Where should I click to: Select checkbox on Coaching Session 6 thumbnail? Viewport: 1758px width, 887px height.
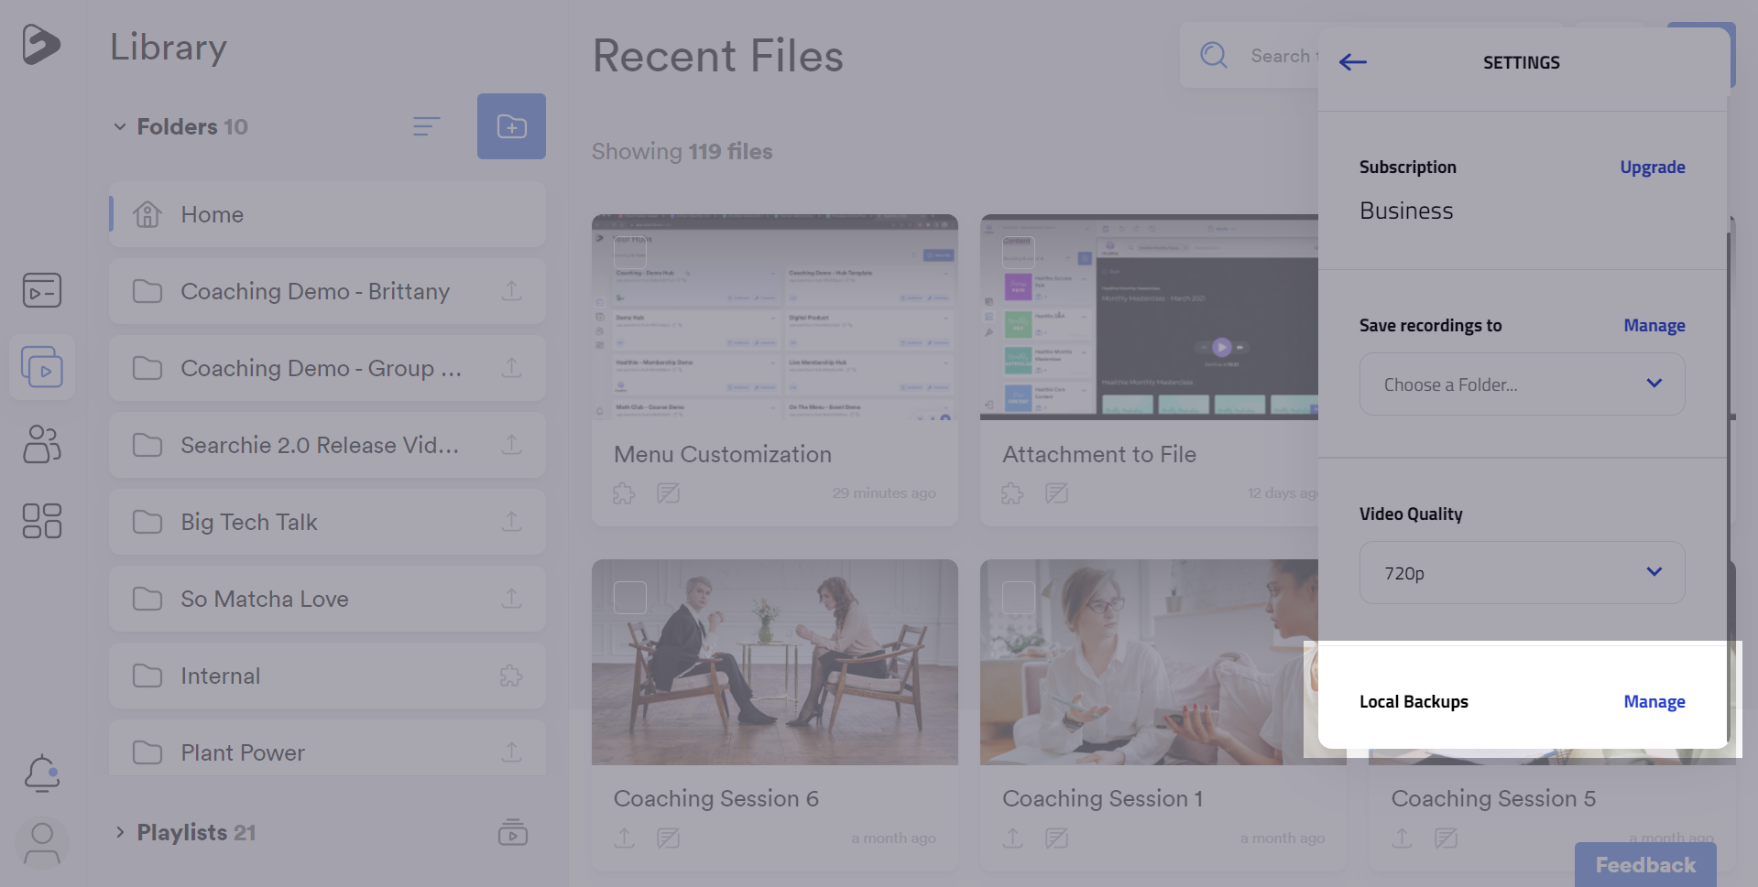(630, 598)
